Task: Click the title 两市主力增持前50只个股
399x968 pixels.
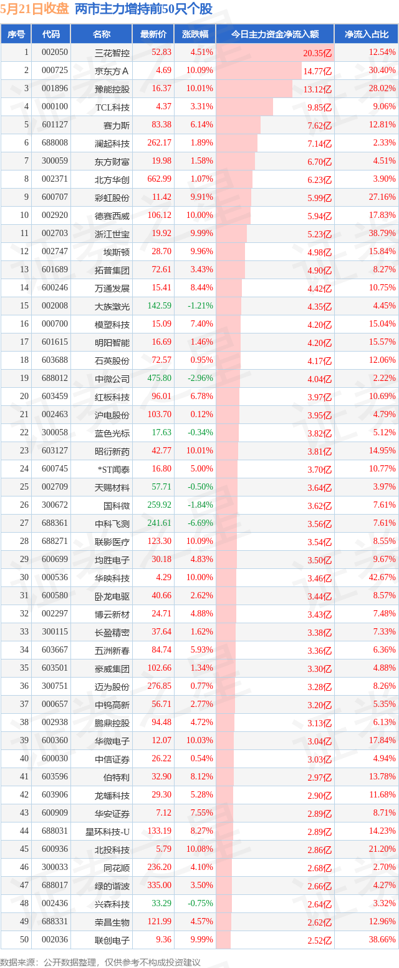Action: (x=143, y=9)
